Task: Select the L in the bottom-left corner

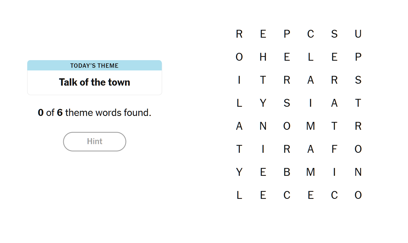Action: click(x=239, y=195)
